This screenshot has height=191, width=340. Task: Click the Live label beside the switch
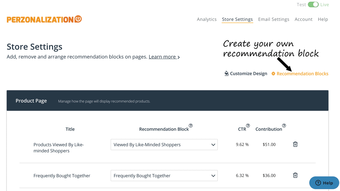tap(325, 5)
